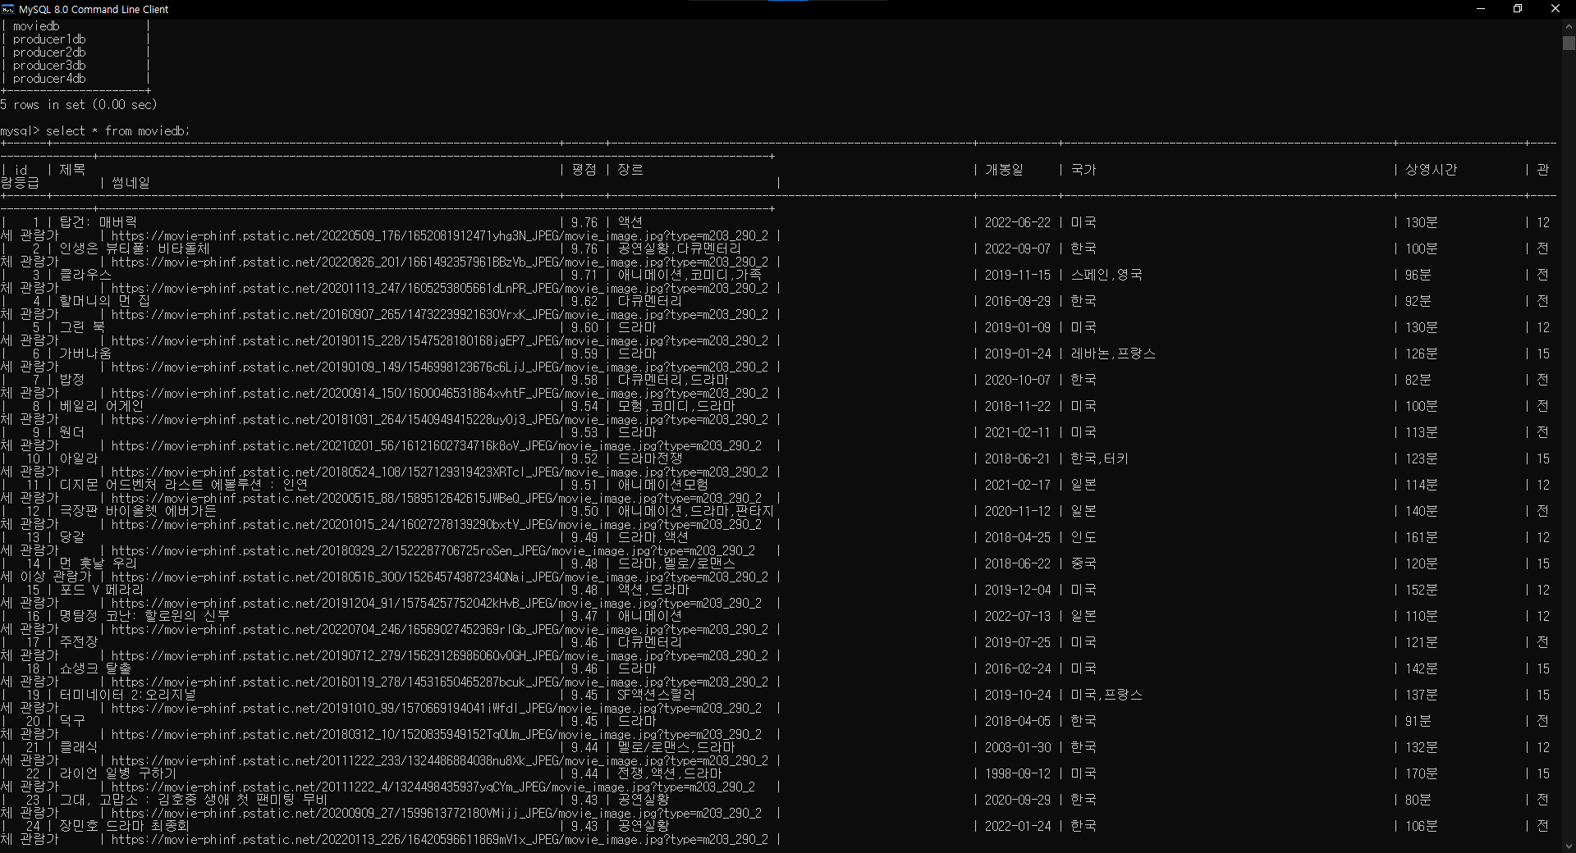Click genre '전쟁,액션,드라마'

[x=670, y=773]
